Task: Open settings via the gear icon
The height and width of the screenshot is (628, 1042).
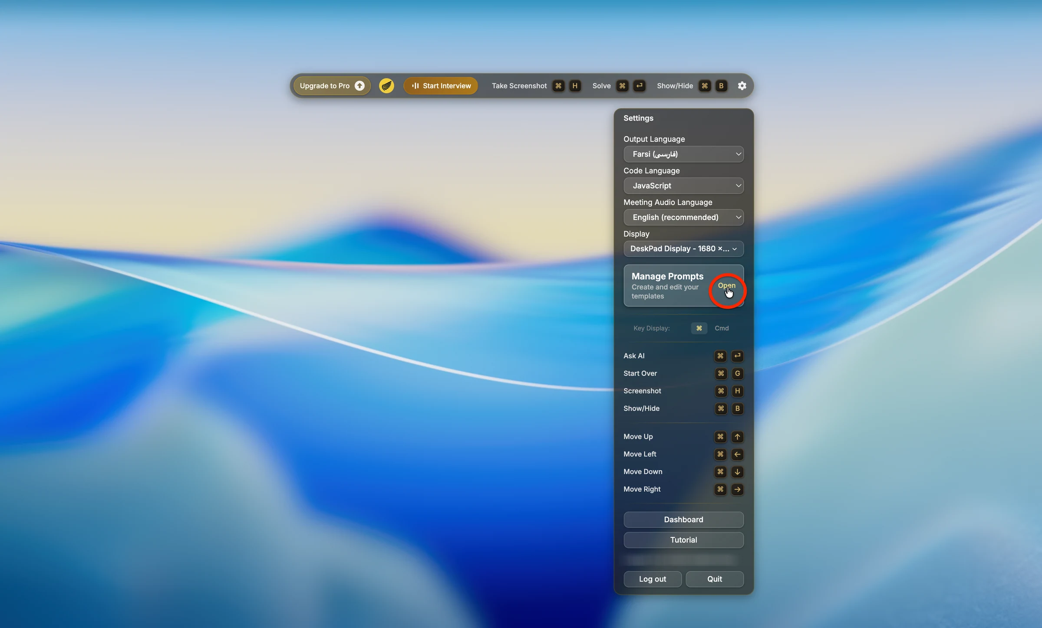Action: point(742,86)
